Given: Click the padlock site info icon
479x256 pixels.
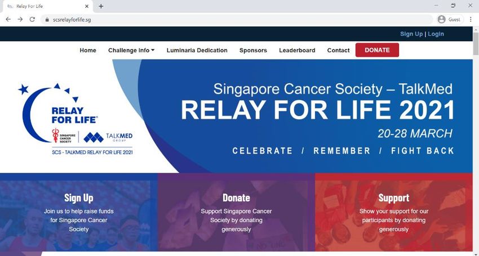Looking at the screenshot, I should click(x=47, y=20).
